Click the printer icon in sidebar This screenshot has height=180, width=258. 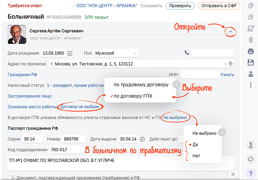251,51
